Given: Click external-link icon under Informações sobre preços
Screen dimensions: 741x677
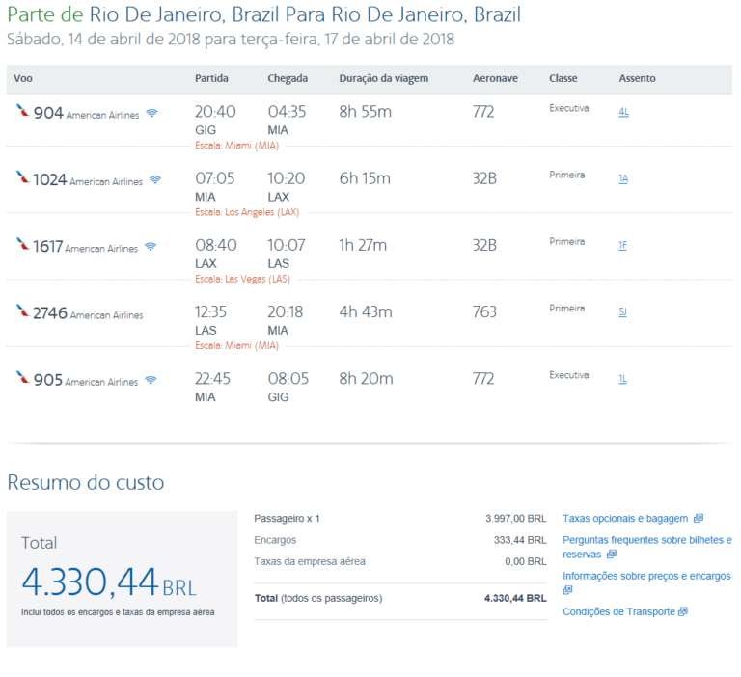Looking at the screenshot, I should click(568, 589).
